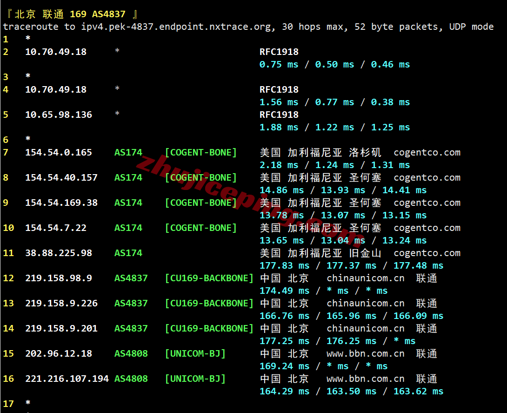Click the CU169-BACKBONE tag on hop 12
The width and height of the screenshot is (507, 413).
[x=209, y=278]
